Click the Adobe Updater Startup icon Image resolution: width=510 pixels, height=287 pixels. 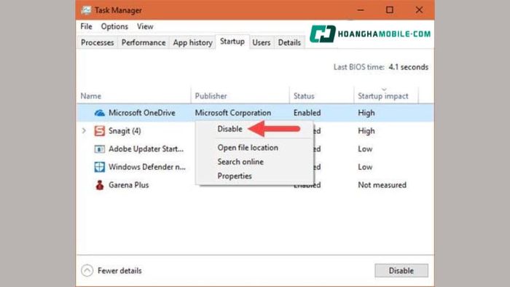tap(100, 149)
